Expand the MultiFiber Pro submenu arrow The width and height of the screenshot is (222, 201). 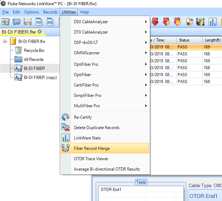tap(146, 106)
